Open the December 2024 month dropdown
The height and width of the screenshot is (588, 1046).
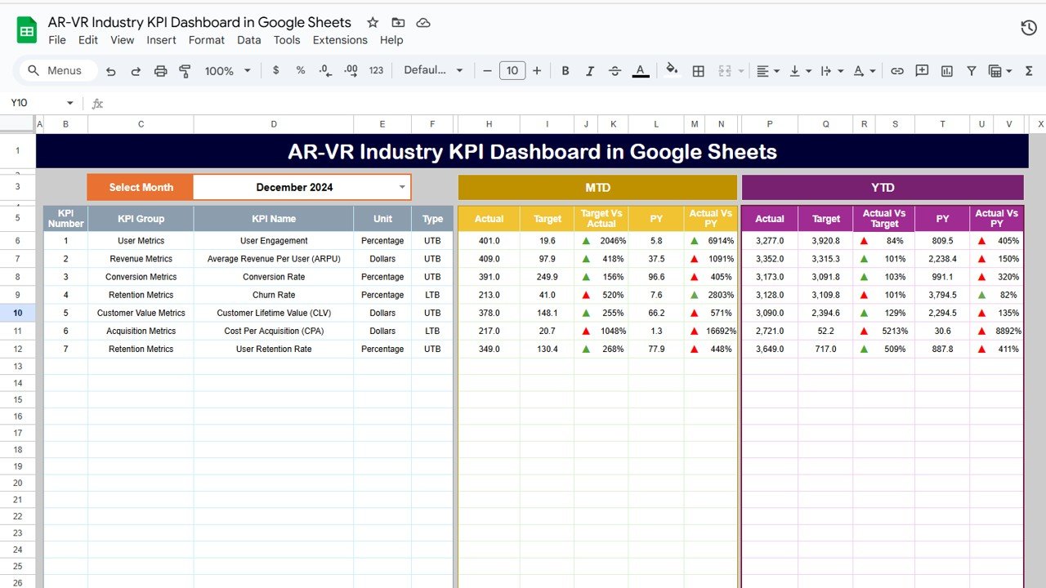click(401, 187)
